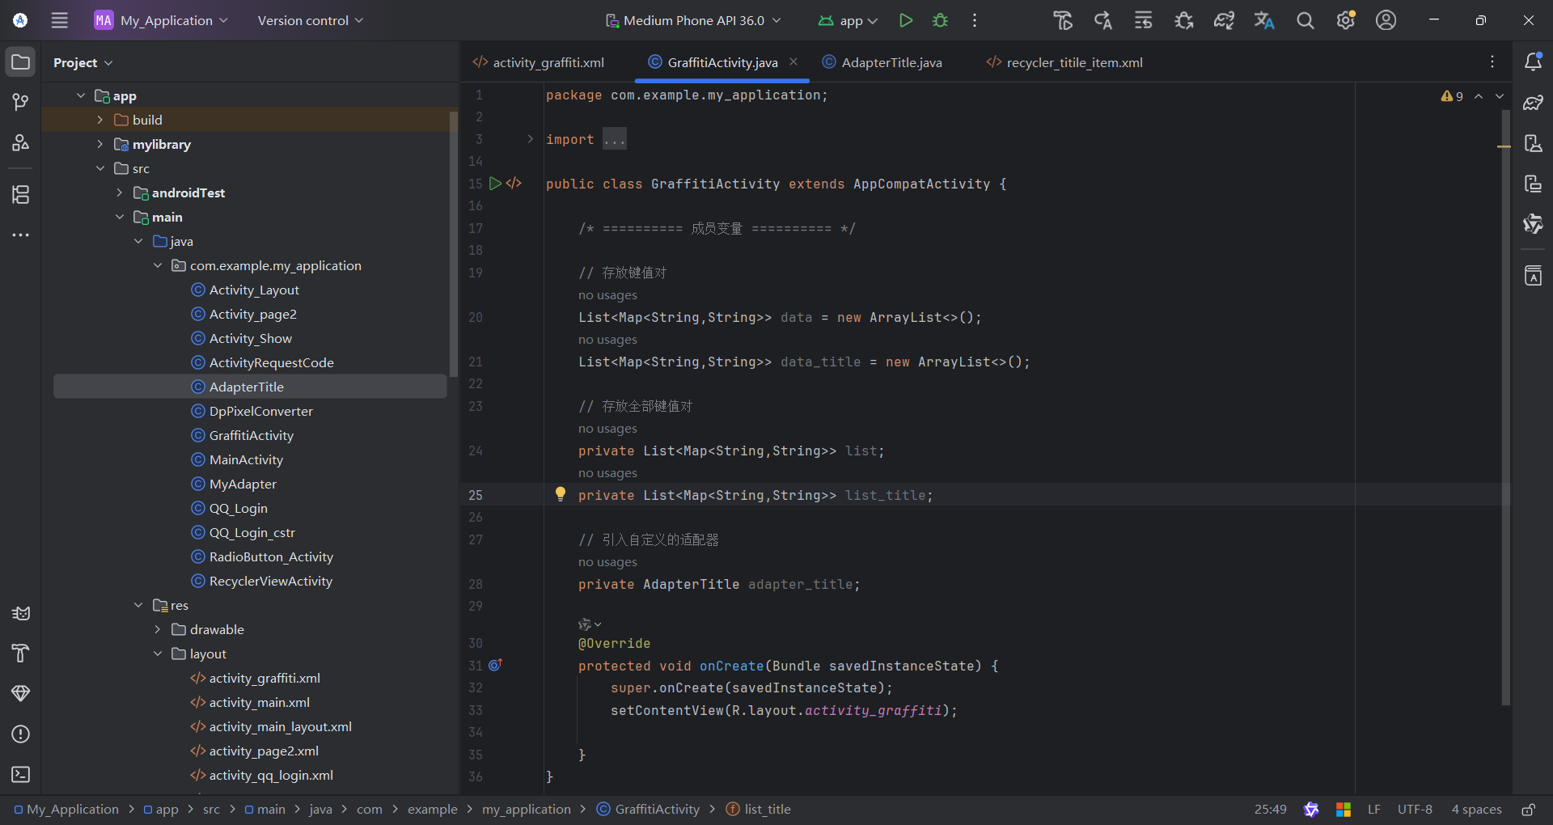Open Search Everywhere magnifier icon
Viewport: 1553px width, 825px height.
(1305, 20)
